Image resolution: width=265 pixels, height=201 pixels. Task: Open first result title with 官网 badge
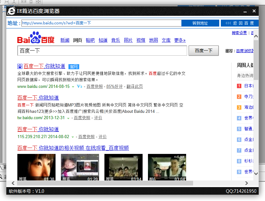click(44, 66)
